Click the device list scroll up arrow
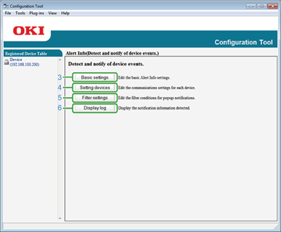This screenshot has height=232, width=281. coord(60,60)
